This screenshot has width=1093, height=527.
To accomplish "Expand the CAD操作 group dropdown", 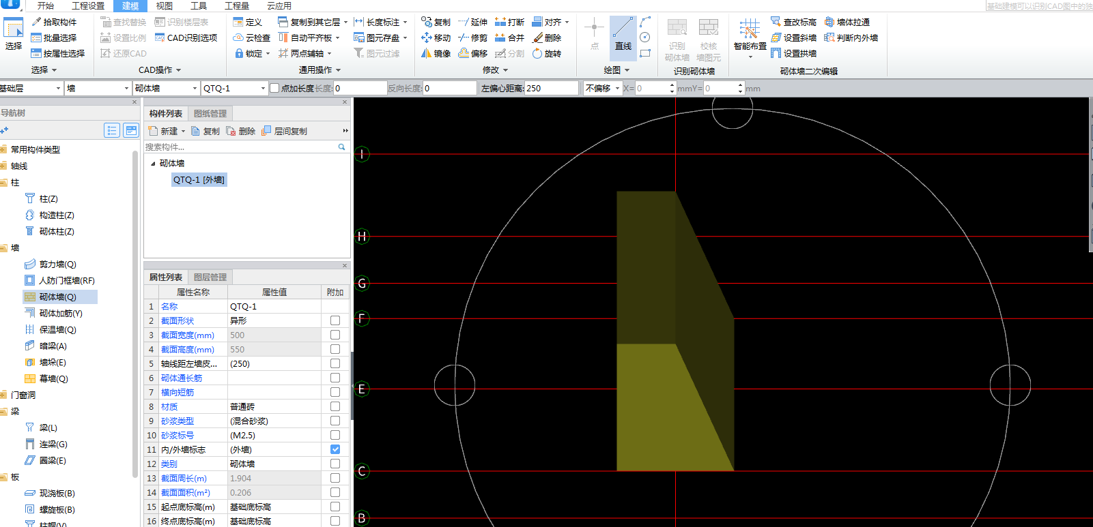I will point(160,70).
